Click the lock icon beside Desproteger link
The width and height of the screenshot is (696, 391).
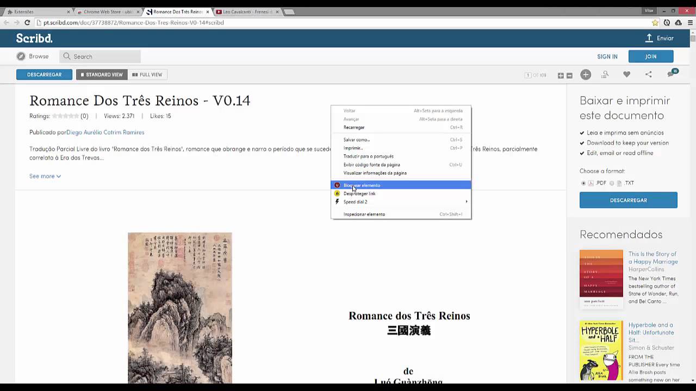click(337, 193)
